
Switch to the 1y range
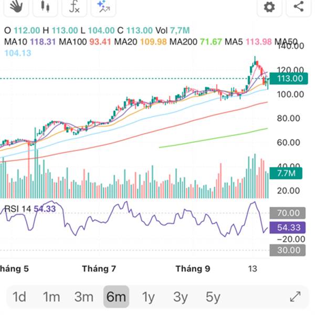click(149, 297)
